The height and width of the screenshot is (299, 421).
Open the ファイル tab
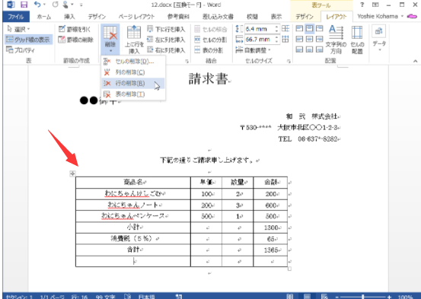point(15,17)
